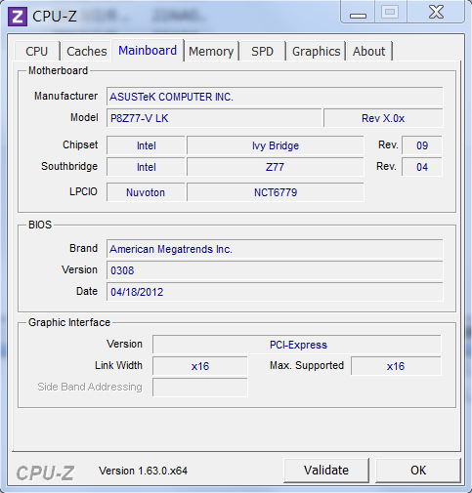472x493 pixels.
Task: Click the maximize button in title bar
Action: click(x=391, y=13)
